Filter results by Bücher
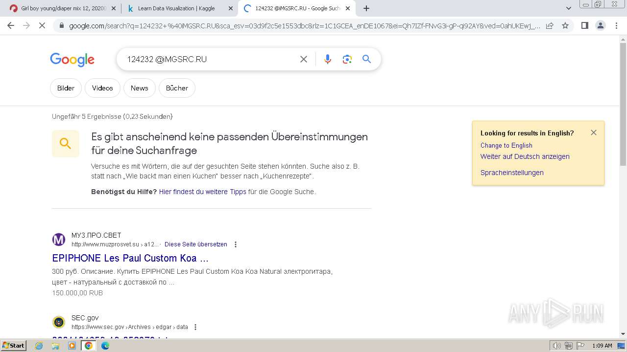627x352 pixels. tap(177, 88)
